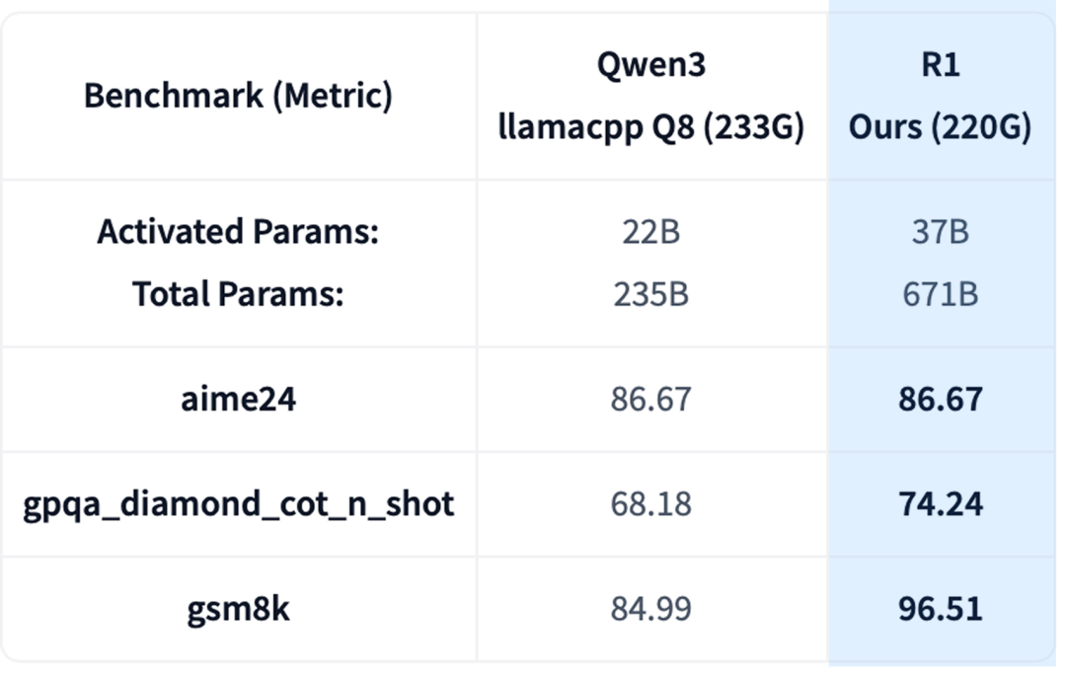Click the Ours (220G) header text
This screenshot has height=679, width=1066.
pyautogui.click(x=940, y=128)
